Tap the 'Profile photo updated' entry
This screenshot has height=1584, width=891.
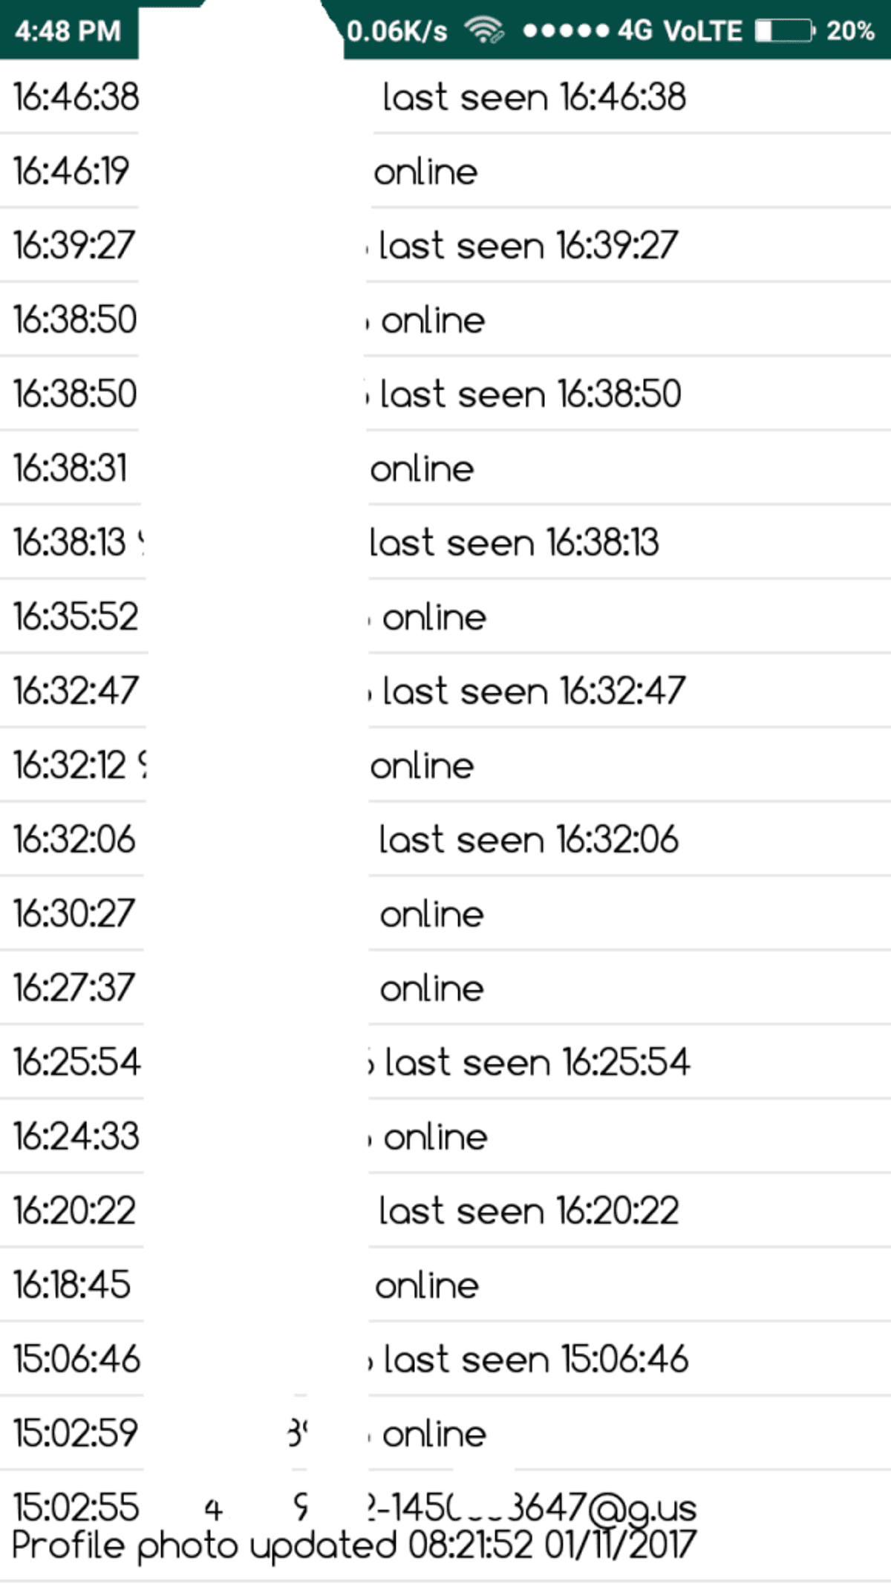tap(353, 1546)
